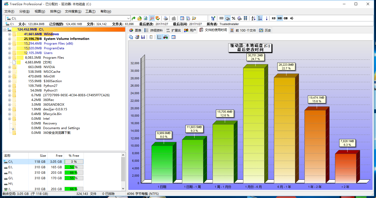Toggle 3D glasses chart view
The image size is (376, 198).
(x=165, y=37)
